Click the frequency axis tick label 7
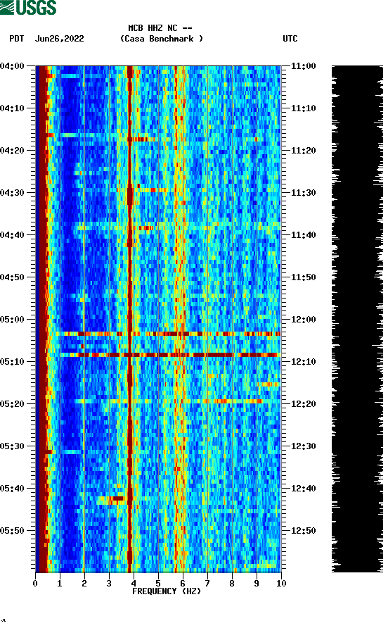388x628 pixels. 207,584
